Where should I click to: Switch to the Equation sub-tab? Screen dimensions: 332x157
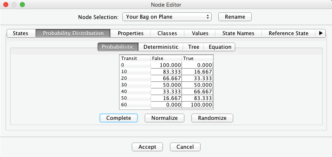pyautogui.click(x=220, y=47)
